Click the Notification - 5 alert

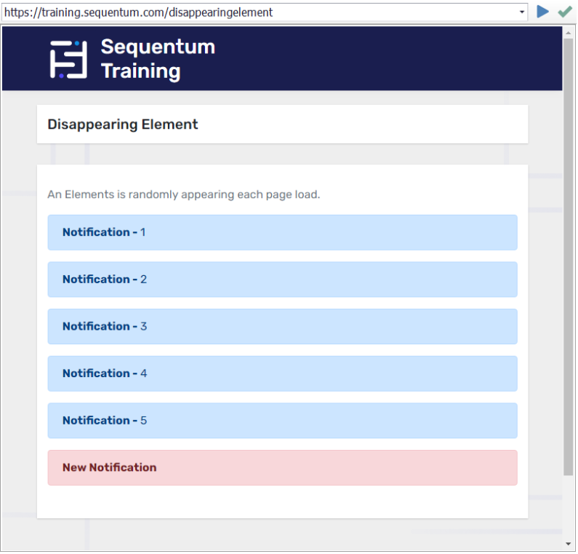282,421
